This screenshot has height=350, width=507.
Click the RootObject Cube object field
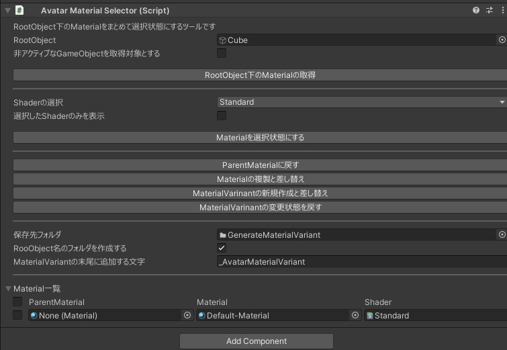(x=357, y=40)
